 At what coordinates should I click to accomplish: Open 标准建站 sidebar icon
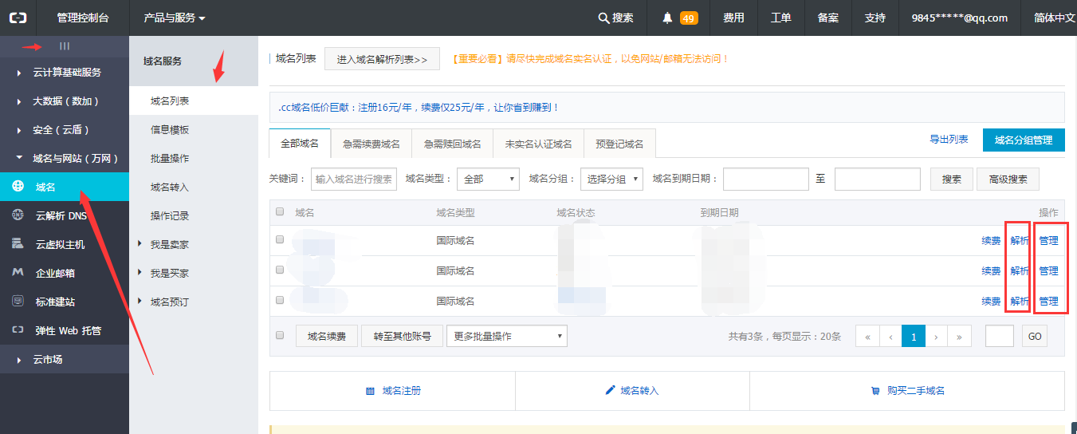[x=18, y=302]
